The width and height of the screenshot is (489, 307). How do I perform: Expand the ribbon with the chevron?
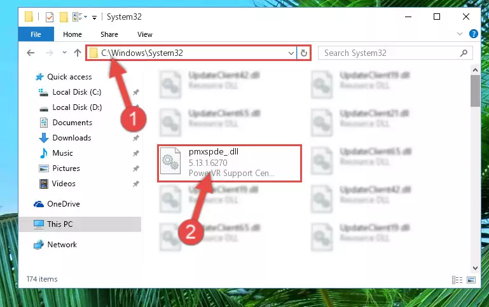pos(459,34)
